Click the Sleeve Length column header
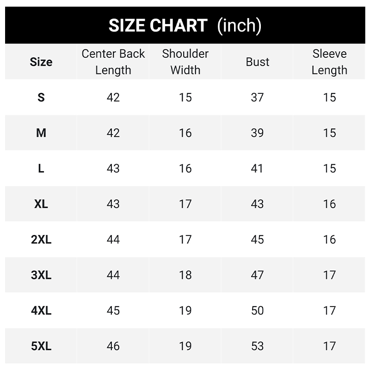 click(x=329, y=62)
